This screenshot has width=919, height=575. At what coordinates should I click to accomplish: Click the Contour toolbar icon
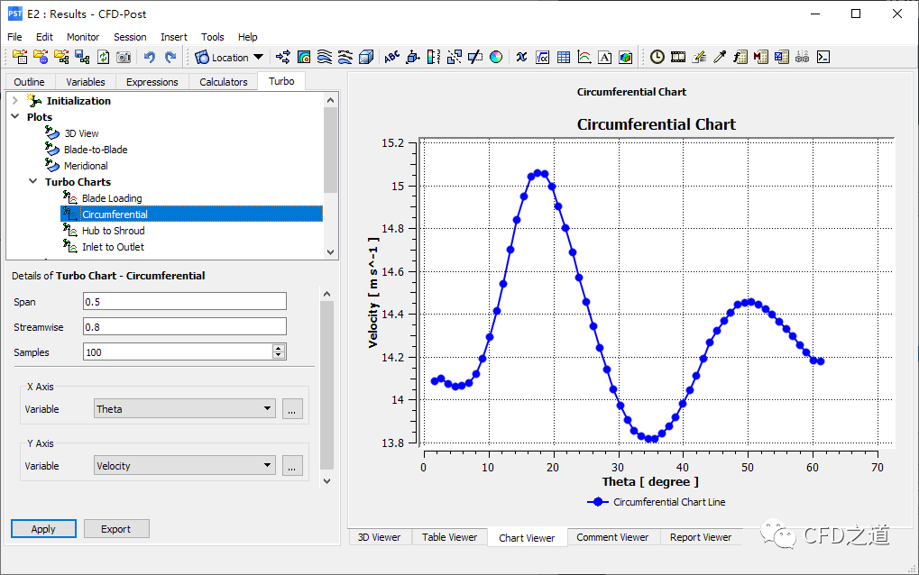click(304, 57)
